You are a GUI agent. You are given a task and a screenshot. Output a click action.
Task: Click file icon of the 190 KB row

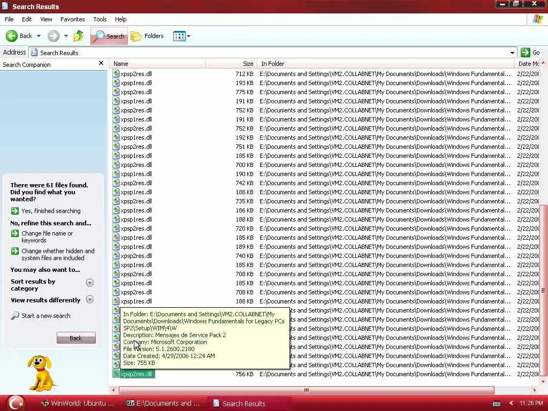(116, 173)
